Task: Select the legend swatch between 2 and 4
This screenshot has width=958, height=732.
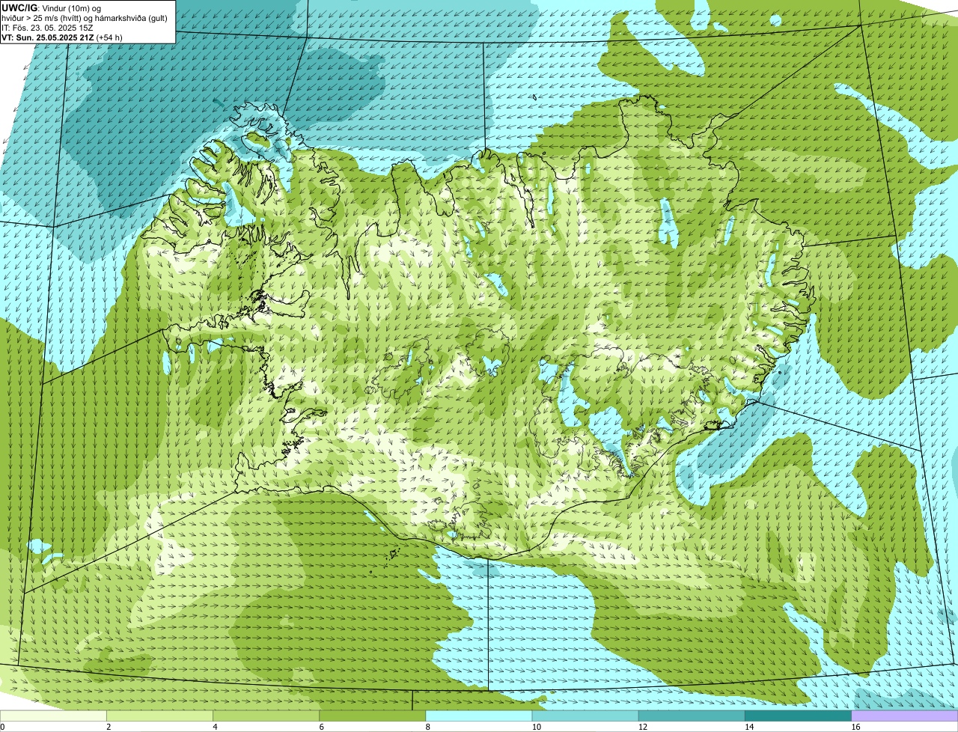Action: coord(160,716)
